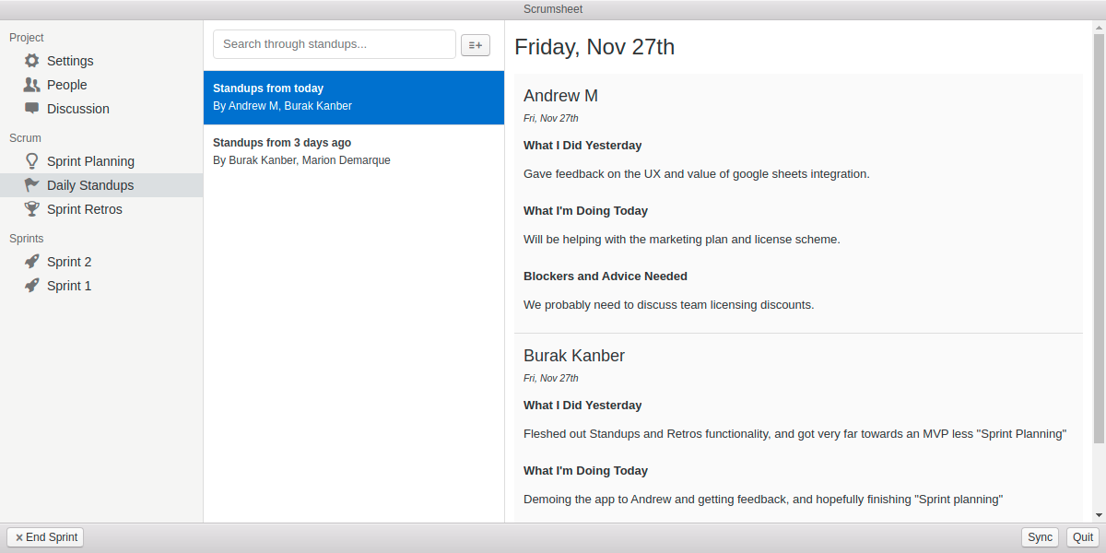
Task: Click the Project section label
Action: 27,38
